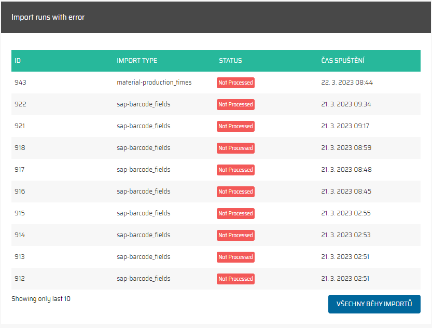Click the material-production_times import type
Viewport: 432px width, 328px height.
click(x=154, y=83)
